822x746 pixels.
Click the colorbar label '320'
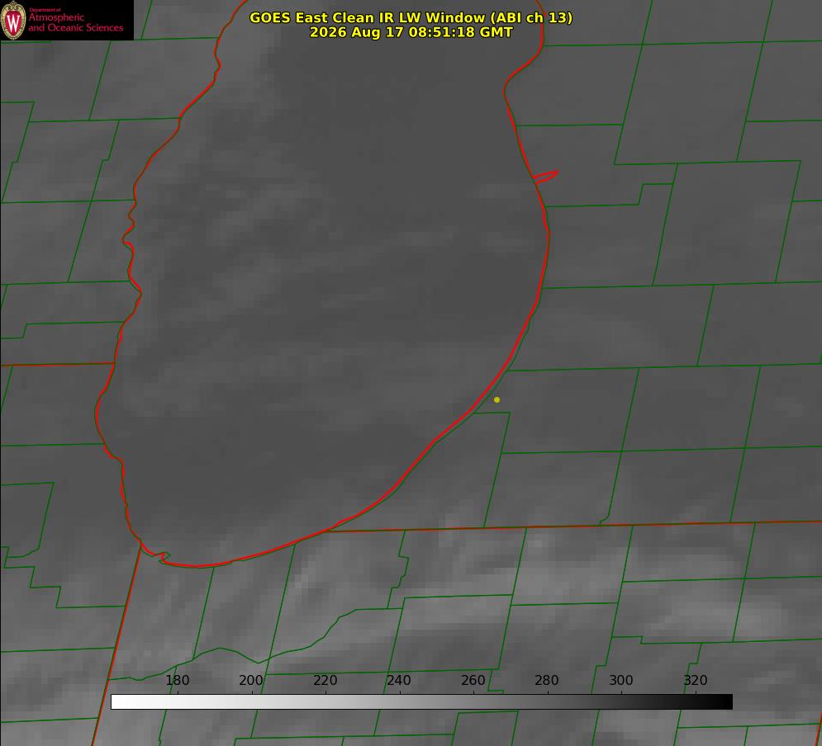pos(696,680)
